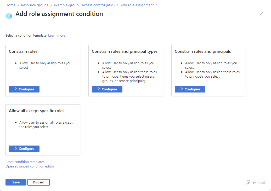Select the Allow all except specific roles heading
This screenshot has height=191, width=271.
pyautogui.click(x=37, y=111)
